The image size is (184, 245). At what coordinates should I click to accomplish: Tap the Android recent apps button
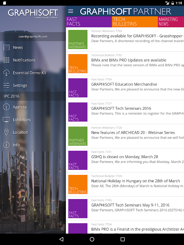(x=123, y=239)
